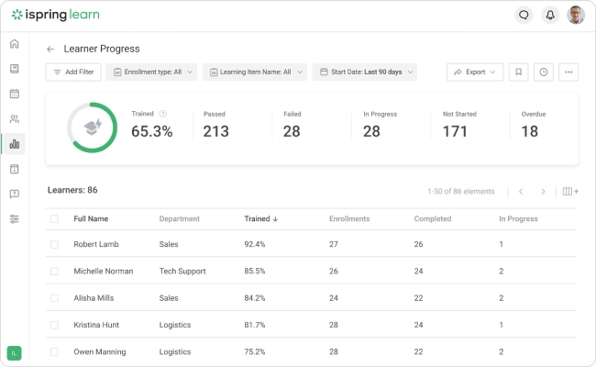Check the Robert Lamb row checkbox
Viewport: 596px width, 367px height.
pyautogui.click(x=54, y=244)
